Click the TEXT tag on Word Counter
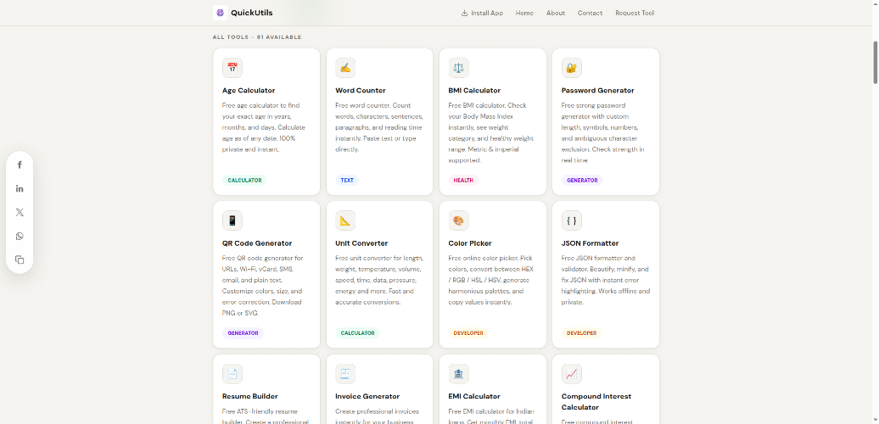This screenshot has height=424, width=879. coord(347,181)
